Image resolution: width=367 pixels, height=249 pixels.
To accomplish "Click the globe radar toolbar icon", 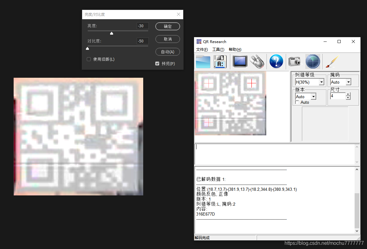I will (x=313, y=62).
